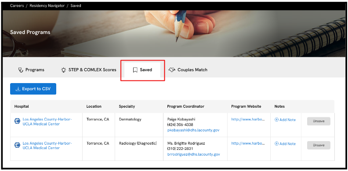348x171 pixels.
Task: Click the Specialty column header
Action: 127,106
